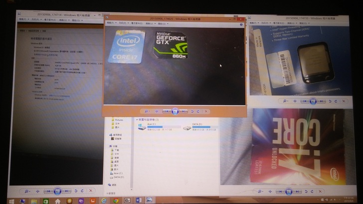Delete photo in the Core i7 box viewer

[320, 191]
